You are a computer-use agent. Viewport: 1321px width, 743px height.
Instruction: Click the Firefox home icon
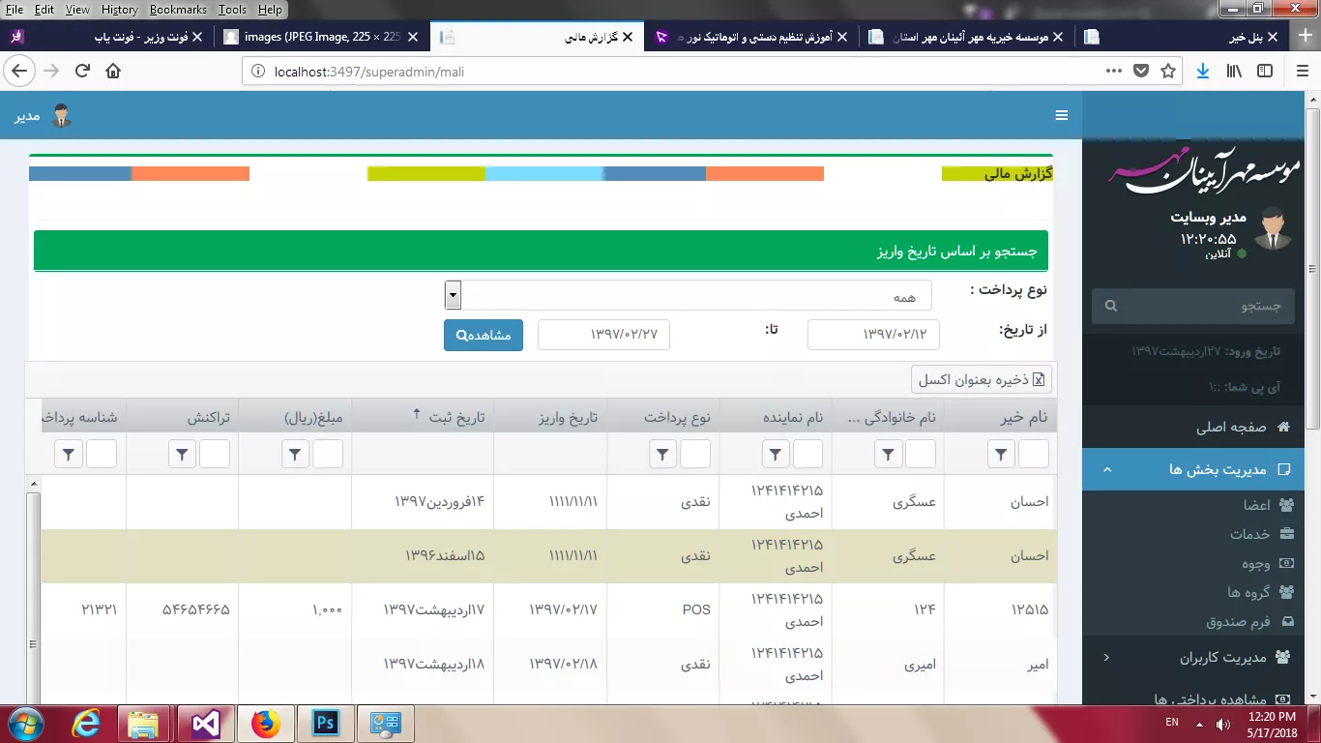tap(113, 71)
